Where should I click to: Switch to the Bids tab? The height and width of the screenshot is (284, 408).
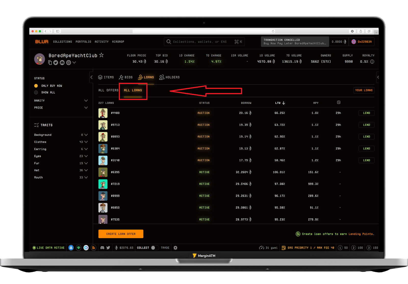(x=126, y=77)
